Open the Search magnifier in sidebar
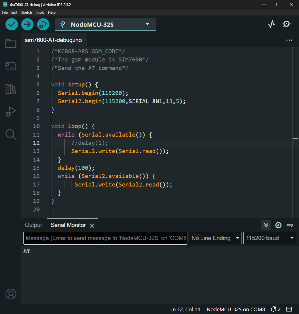Viewport: 299px width, 314px height. [11, 134]
